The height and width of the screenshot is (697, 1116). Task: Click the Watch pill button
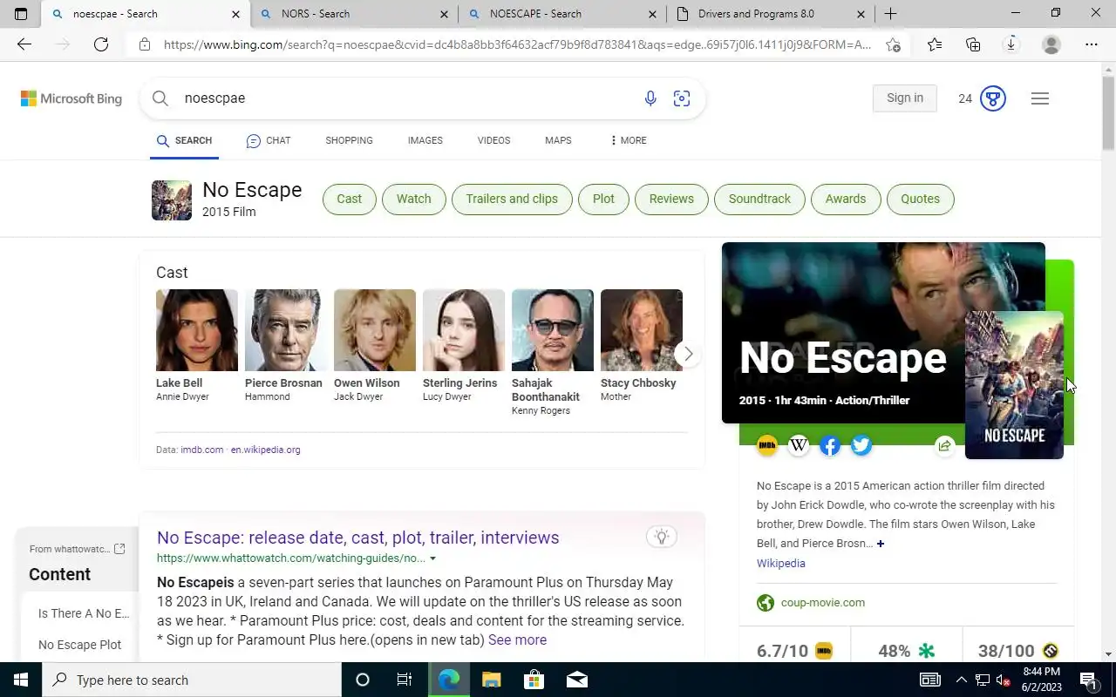pos(413,199)
